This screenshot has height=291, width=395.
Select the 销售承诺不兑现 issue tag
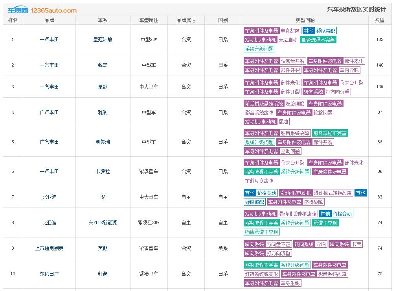point(261,232)
